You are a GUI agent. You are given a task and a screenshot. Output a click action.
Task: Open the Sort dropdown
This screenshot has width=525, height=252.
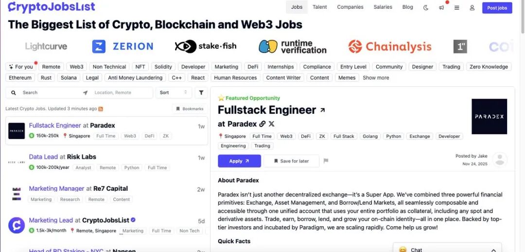pos(174,92)
